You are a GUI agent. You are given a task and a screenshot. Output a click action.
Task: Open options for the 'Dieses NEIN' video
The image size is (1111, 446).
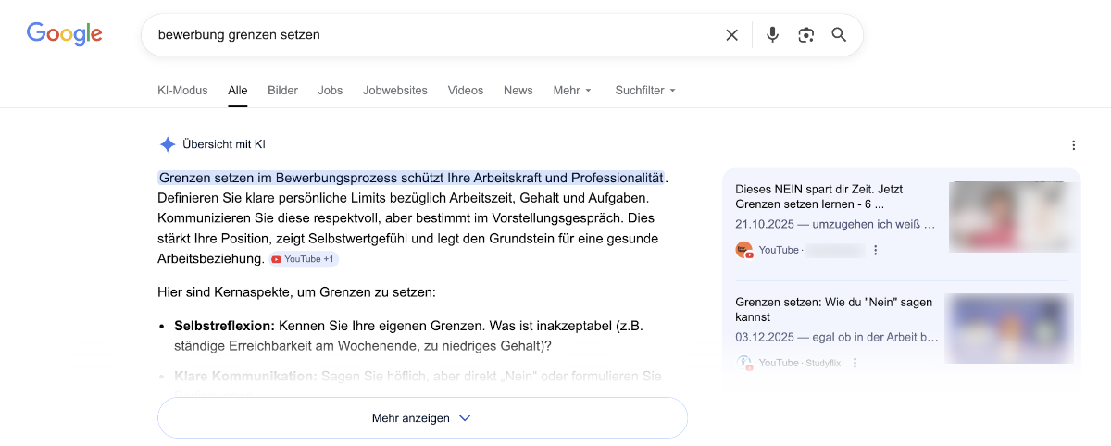click(875, 250)
